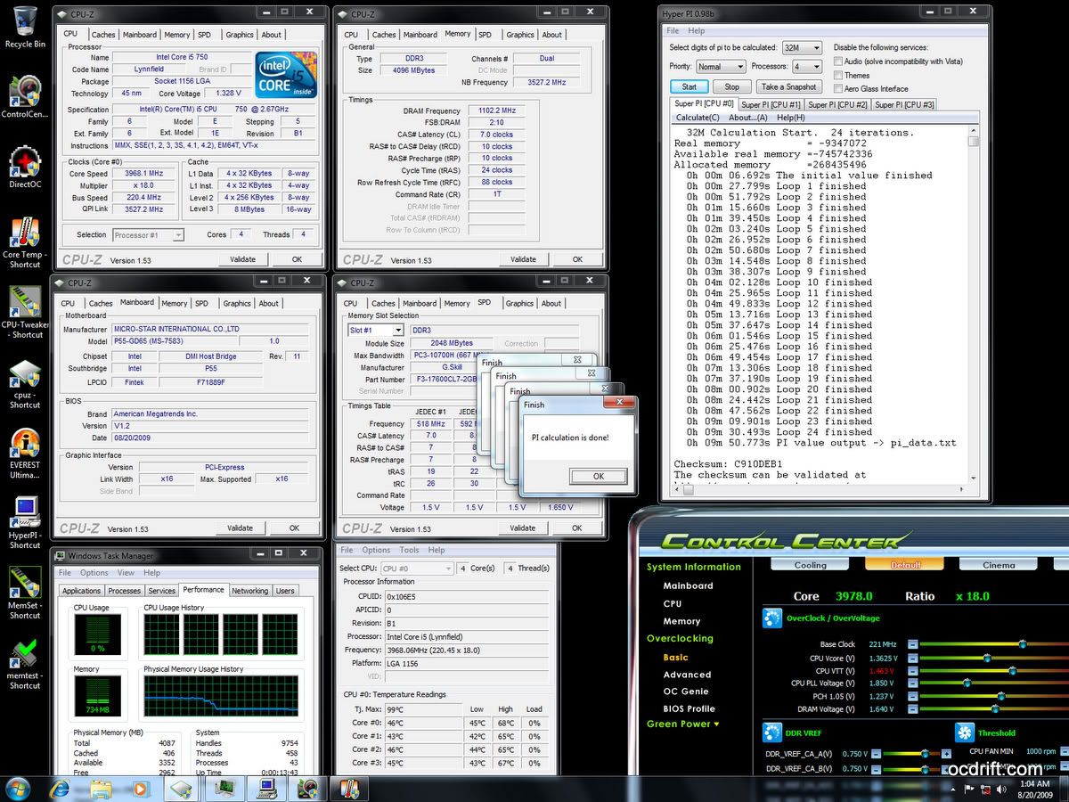
Task: Open Internet Explorer from the taskbar
Action: 61,788
